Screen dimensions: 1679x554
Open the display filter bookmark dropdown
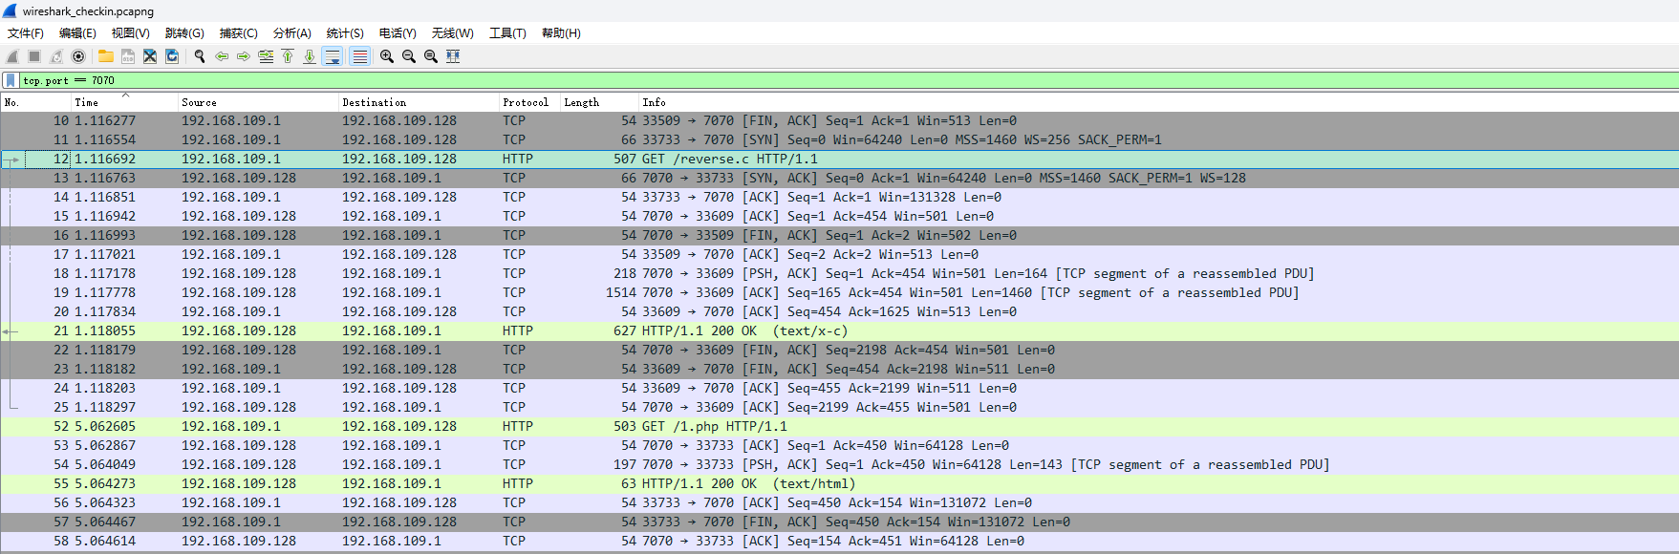coord(11,80)
